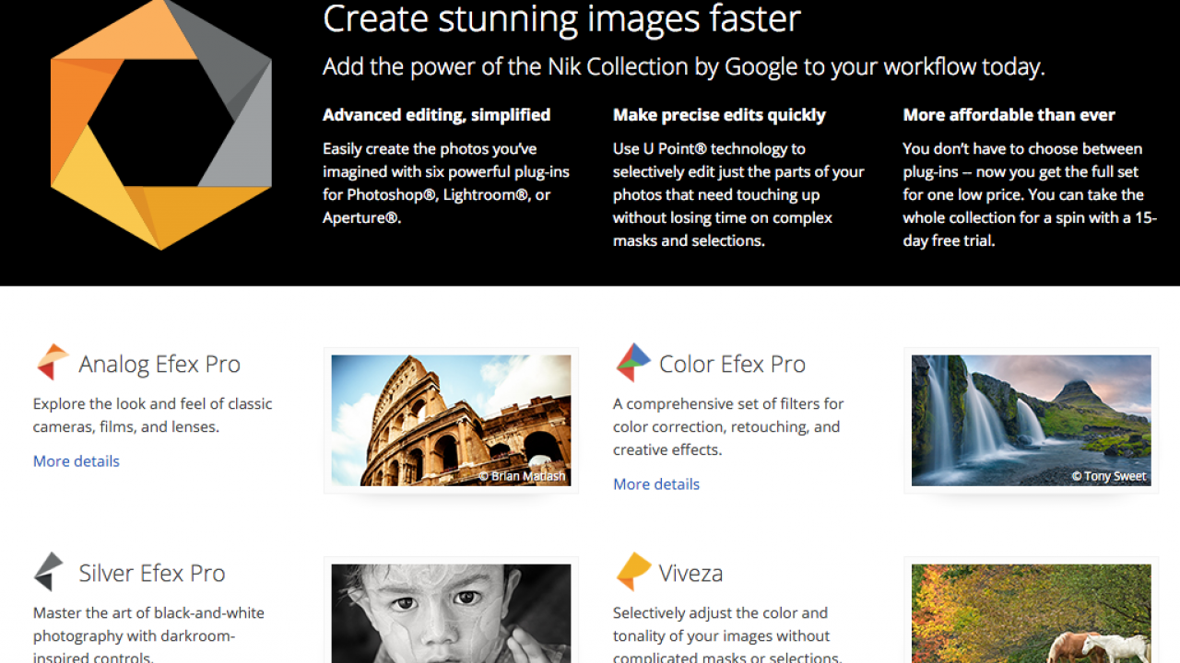Click the Tony Sweet photo credit

pos(1109,476)
